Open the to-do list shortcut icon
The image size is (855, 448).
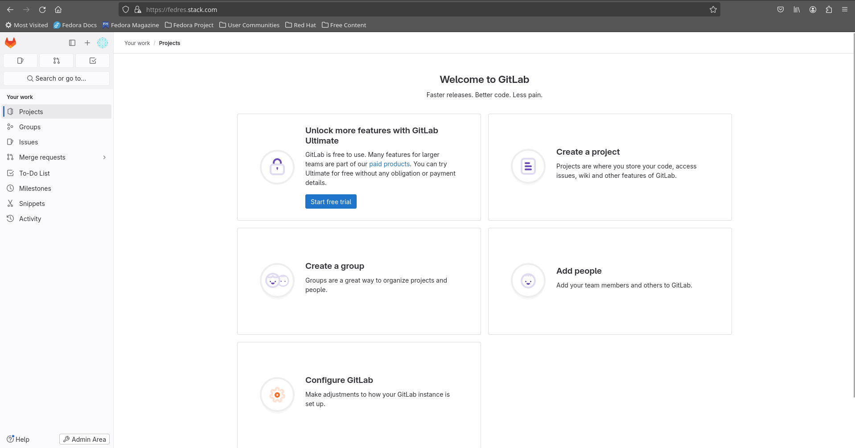coord(92,61)
